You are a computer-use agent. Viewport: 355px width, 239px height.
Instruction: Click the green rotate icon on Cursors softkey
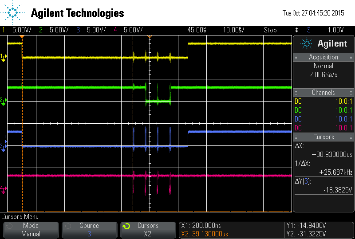pyautogui.click(x=126, y=226)
